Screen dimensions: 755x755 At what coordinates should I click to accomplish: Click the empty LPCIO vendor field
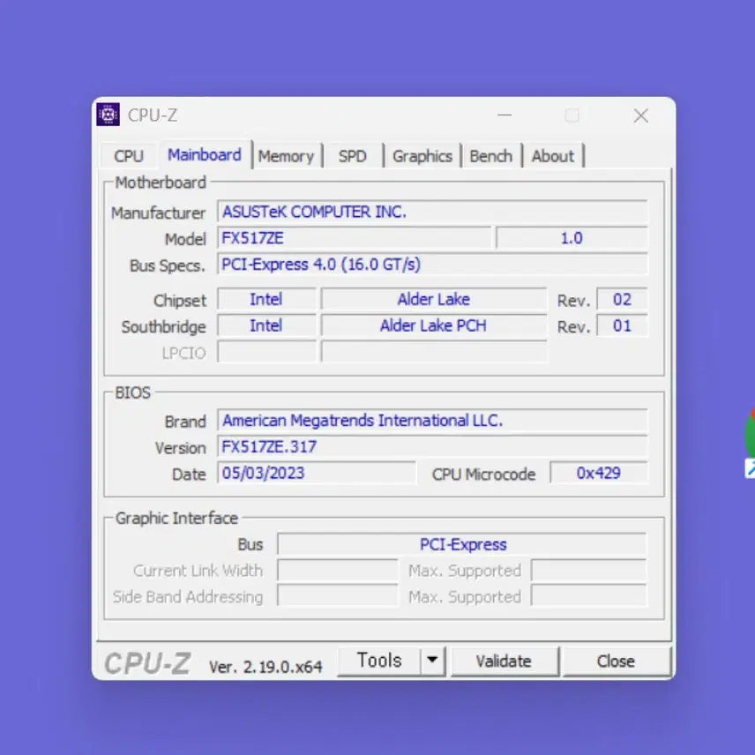point(266,352)
